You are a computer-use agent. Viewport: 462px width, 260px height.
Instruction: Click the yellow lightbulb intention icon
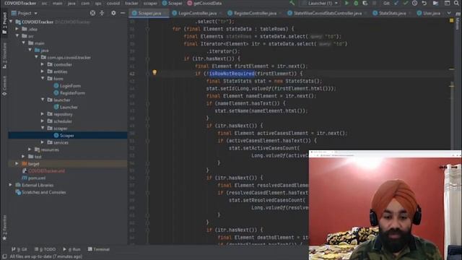point(154,72)
